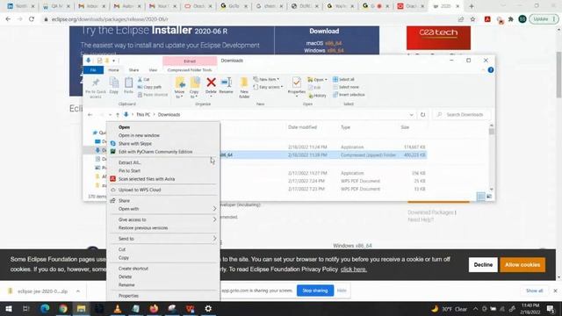Expand the Send to submenu
The width and height of the screenshot is (562, 316).
point(163,239)
